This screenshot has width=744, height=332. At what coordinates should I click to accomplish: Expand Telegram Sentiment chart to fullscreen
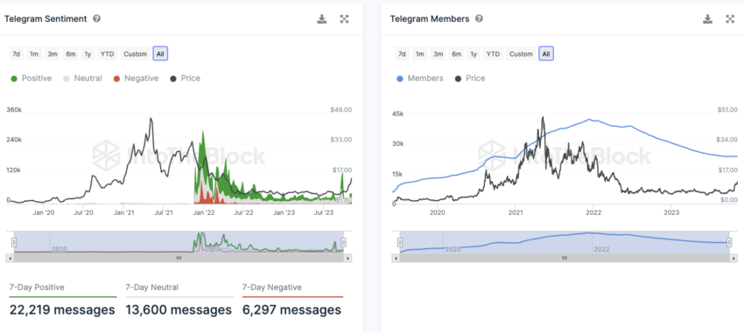click(345, 19)
